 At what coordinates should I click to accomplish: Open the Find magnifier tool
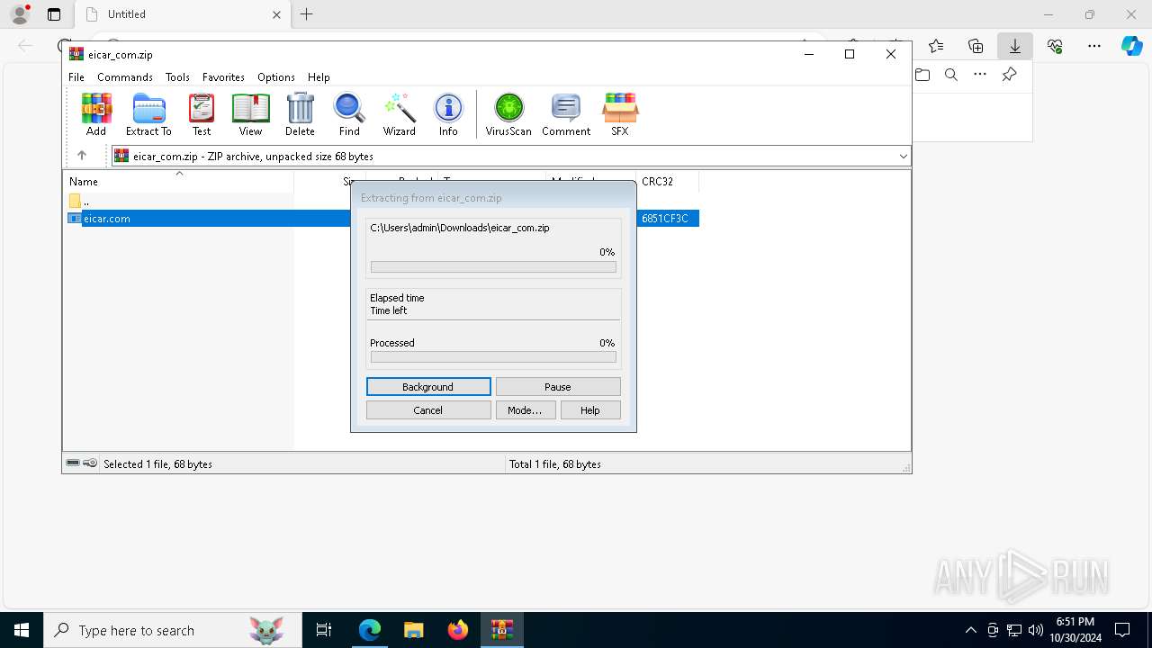click(x=349, y=114)
